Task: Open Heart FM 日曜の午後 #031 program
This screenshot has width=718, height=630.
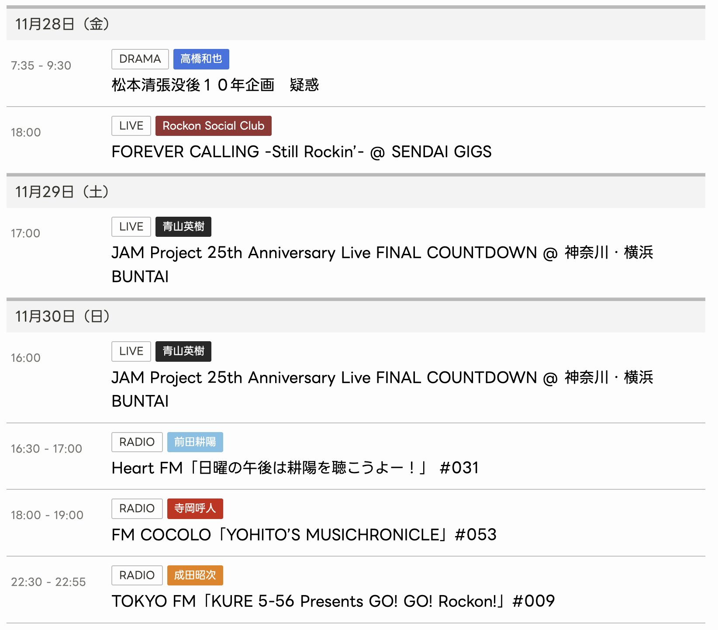Action: pos(295,468)
